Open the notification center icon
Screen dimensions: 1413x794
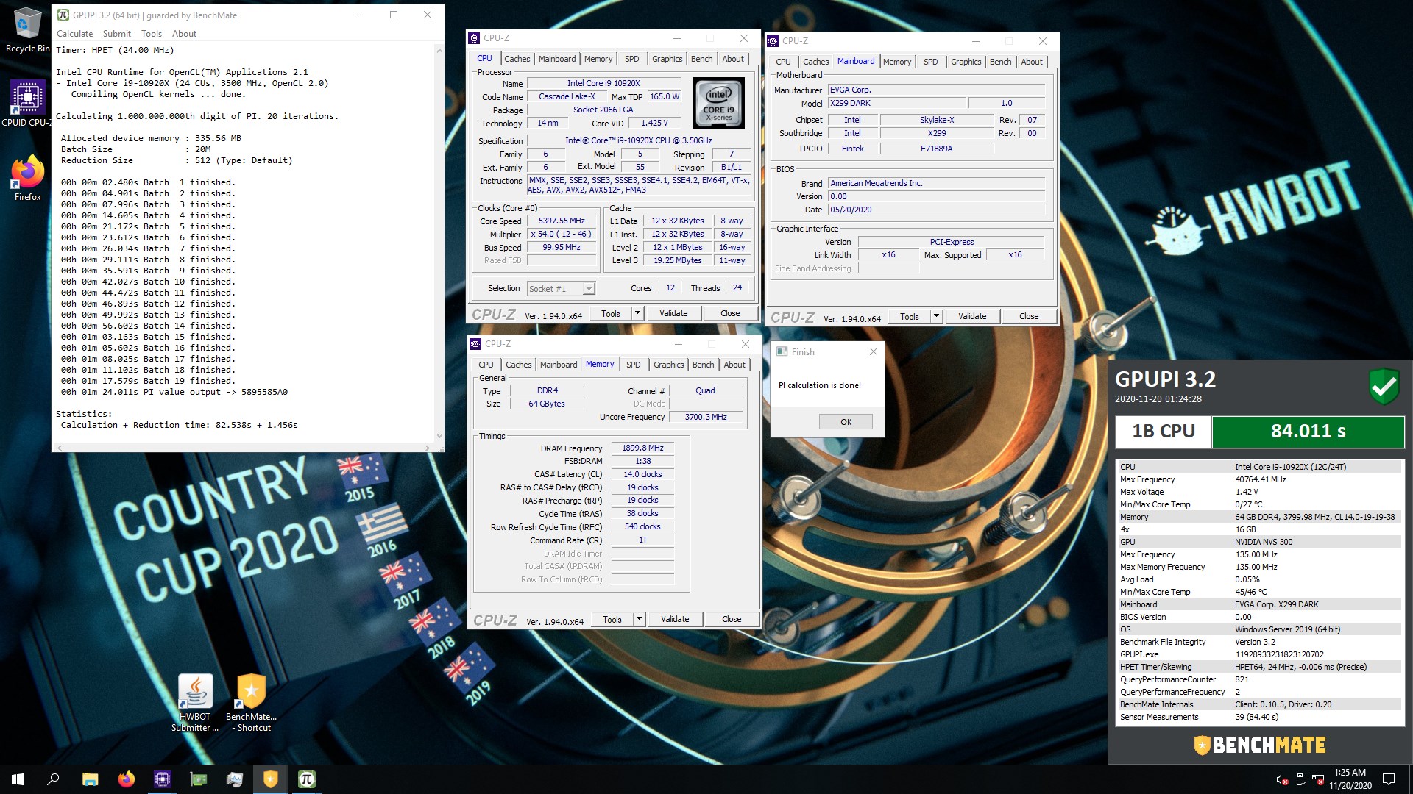click(1389, 779)
